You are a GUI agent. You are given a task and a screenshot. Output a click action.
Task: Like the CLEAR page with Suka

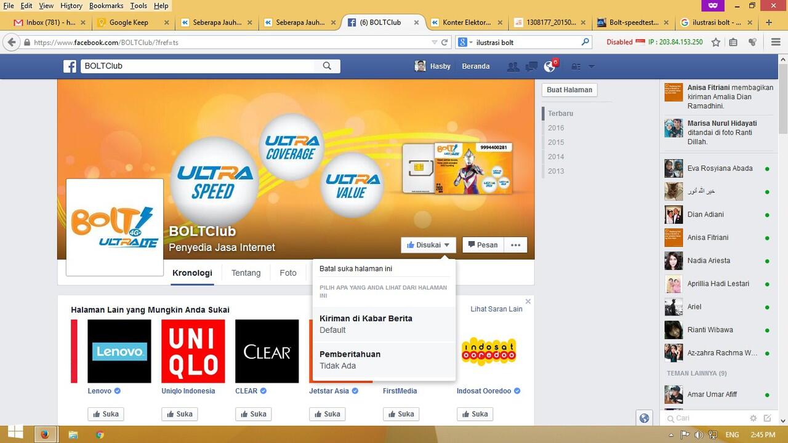254,414
